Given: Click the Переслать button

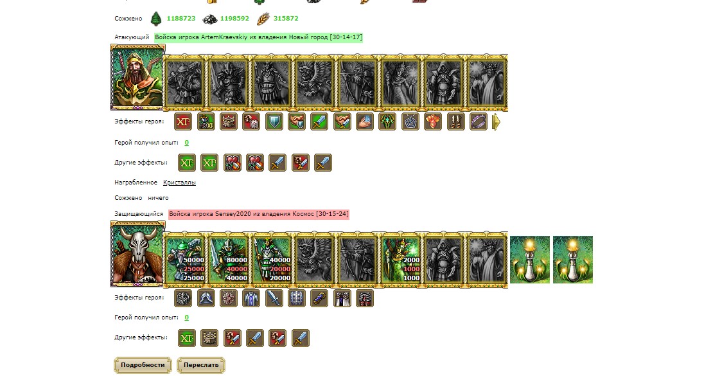Looking at the screenshot, I should point(201,365).
